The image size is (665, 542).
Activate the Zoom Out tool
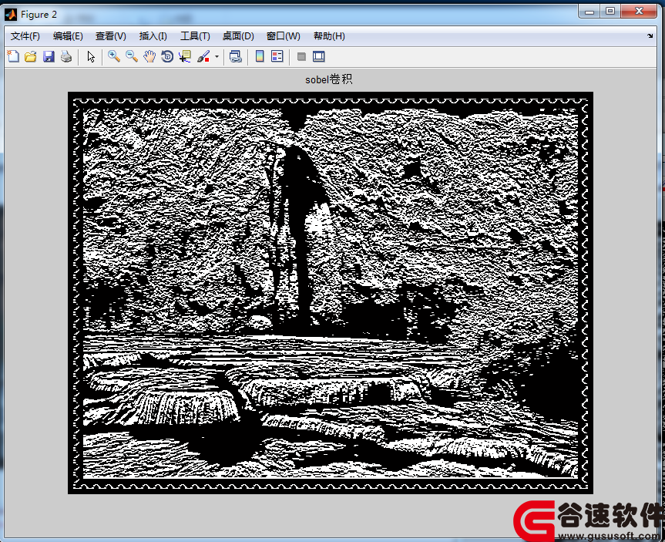pyautogui.click(x=132, y=56)
